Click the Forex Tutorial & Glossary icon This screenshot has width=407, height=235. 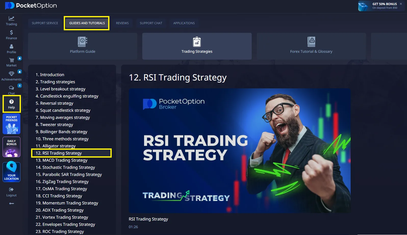tap(311, 42)
